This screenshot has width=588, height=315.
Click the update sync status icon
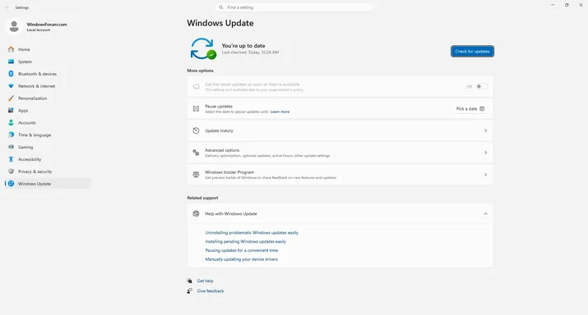[x=203, y=48]
